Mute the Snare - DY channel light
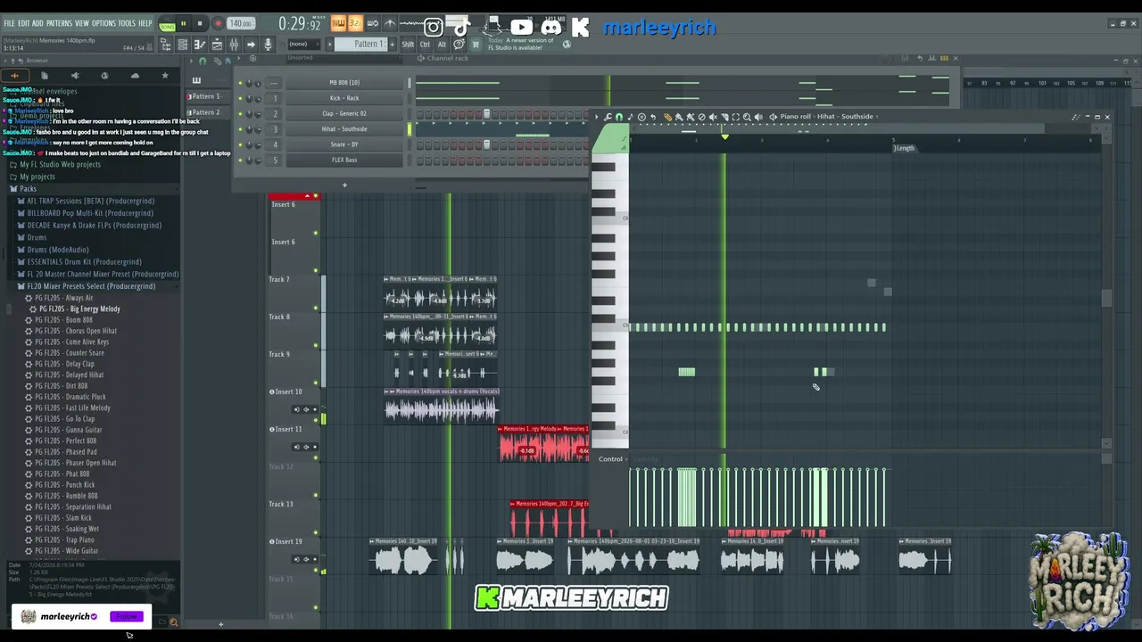Image resolution: width=1142 pixels, height=642 pixels. tap(240, 145)
